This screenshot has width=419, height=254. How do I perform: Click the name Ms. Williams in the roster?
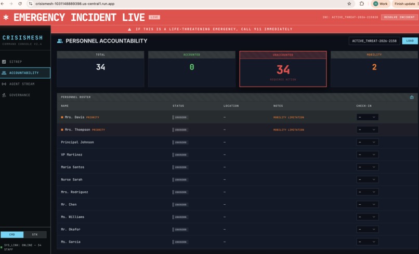point(73,217)
